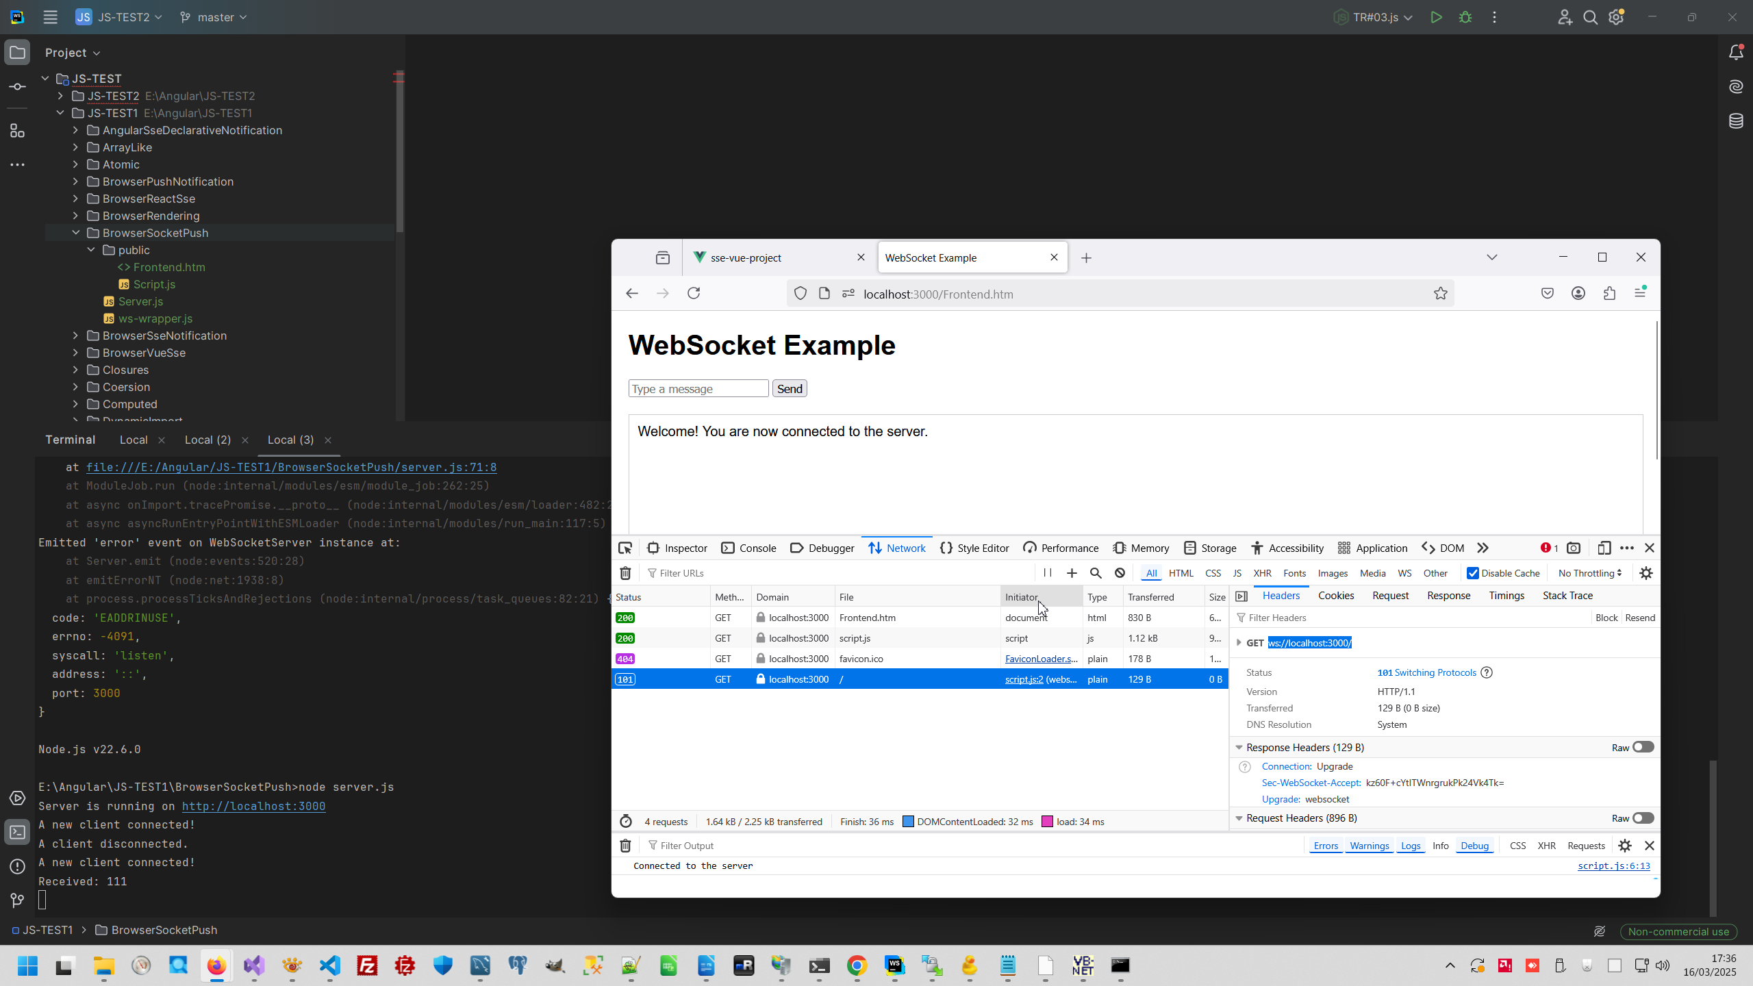Take a screenshot with devtools camera icon
This screenshot has height=986, width=1753.
[x=1574, y=548]
